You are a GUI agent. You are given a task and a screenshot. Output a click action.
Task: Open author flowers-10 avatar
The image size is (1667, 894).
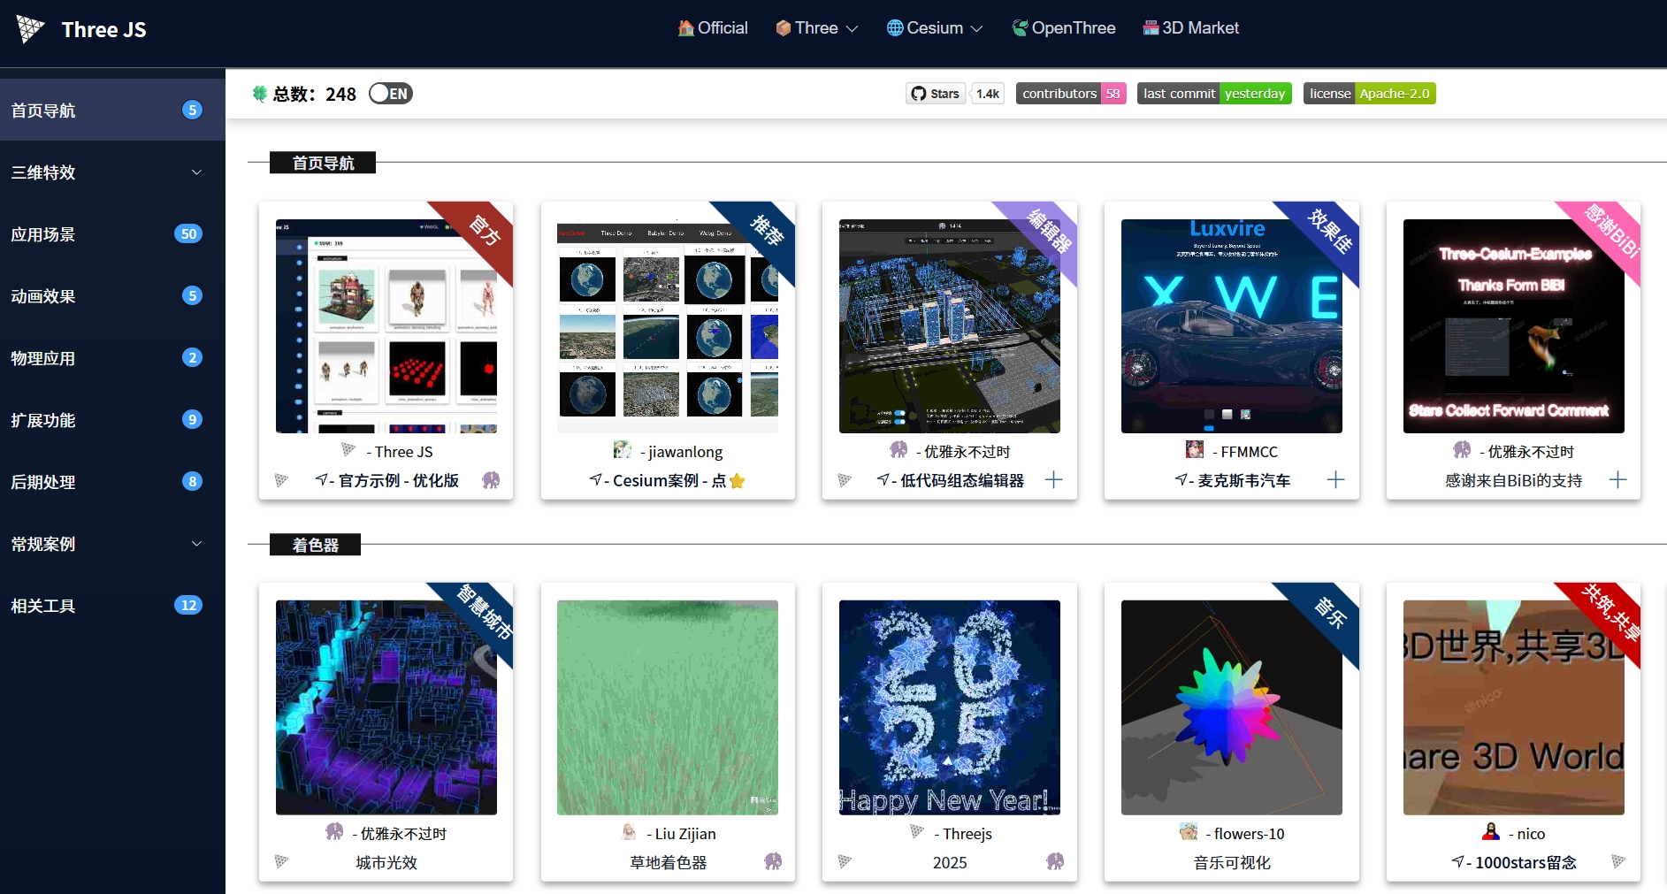click(1189, 832)
